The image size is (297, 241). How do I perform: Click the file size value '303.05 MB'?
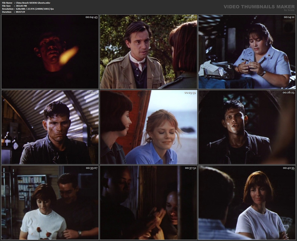pyautogui.click(x=21, y=6)
